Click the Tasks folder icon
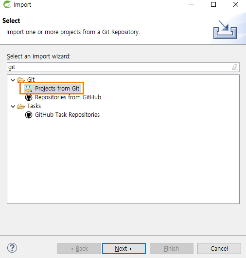The width and height of the screenshot is (246, 258). [x=21, y=106]
